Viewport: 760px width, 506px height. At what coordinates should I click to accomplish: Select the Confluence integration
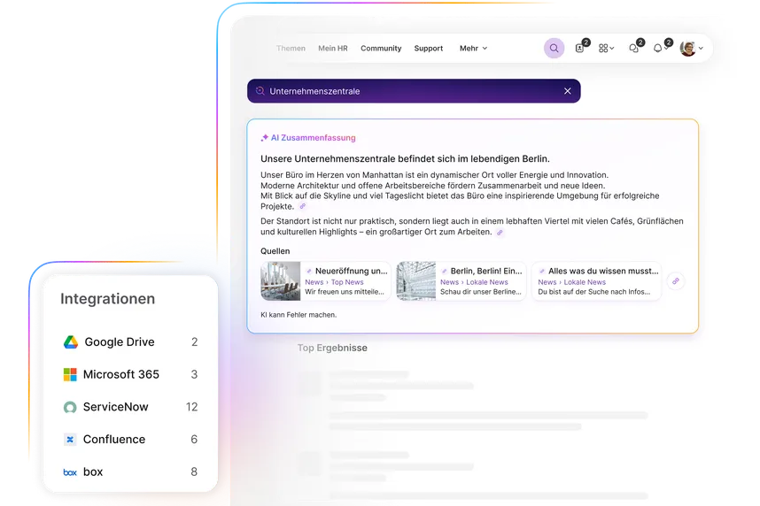(130, 439)
